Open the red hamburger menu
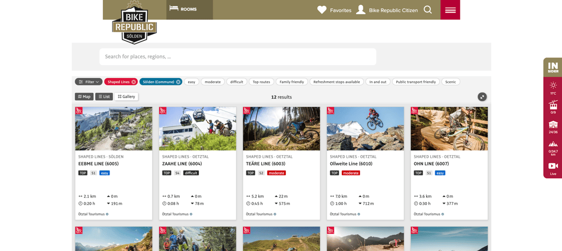 [450, 9]
